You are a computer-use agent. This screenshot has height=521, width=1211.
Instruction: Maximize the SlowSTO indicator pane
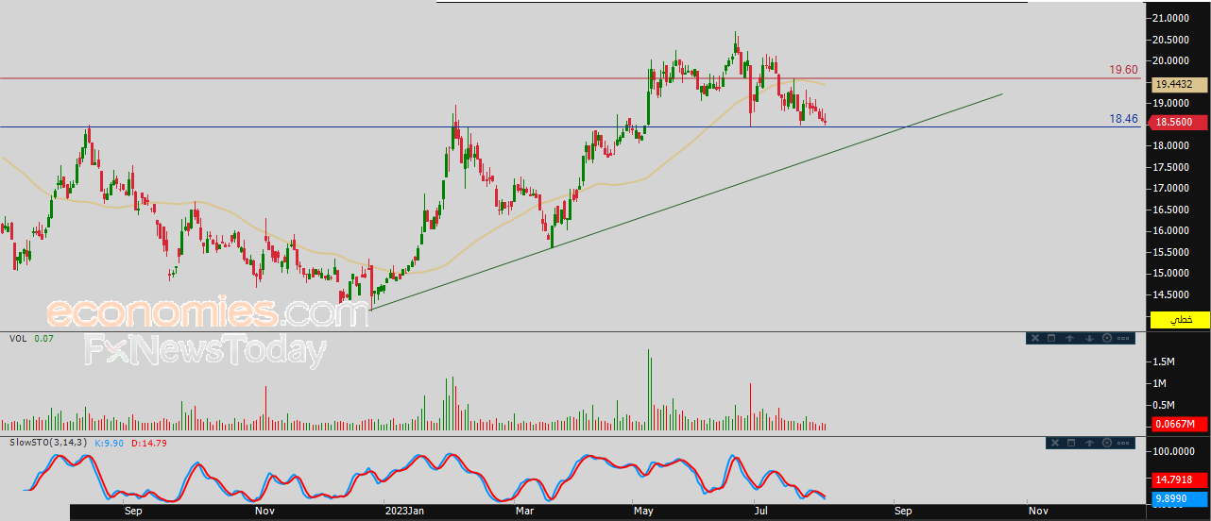[1071, 443]
